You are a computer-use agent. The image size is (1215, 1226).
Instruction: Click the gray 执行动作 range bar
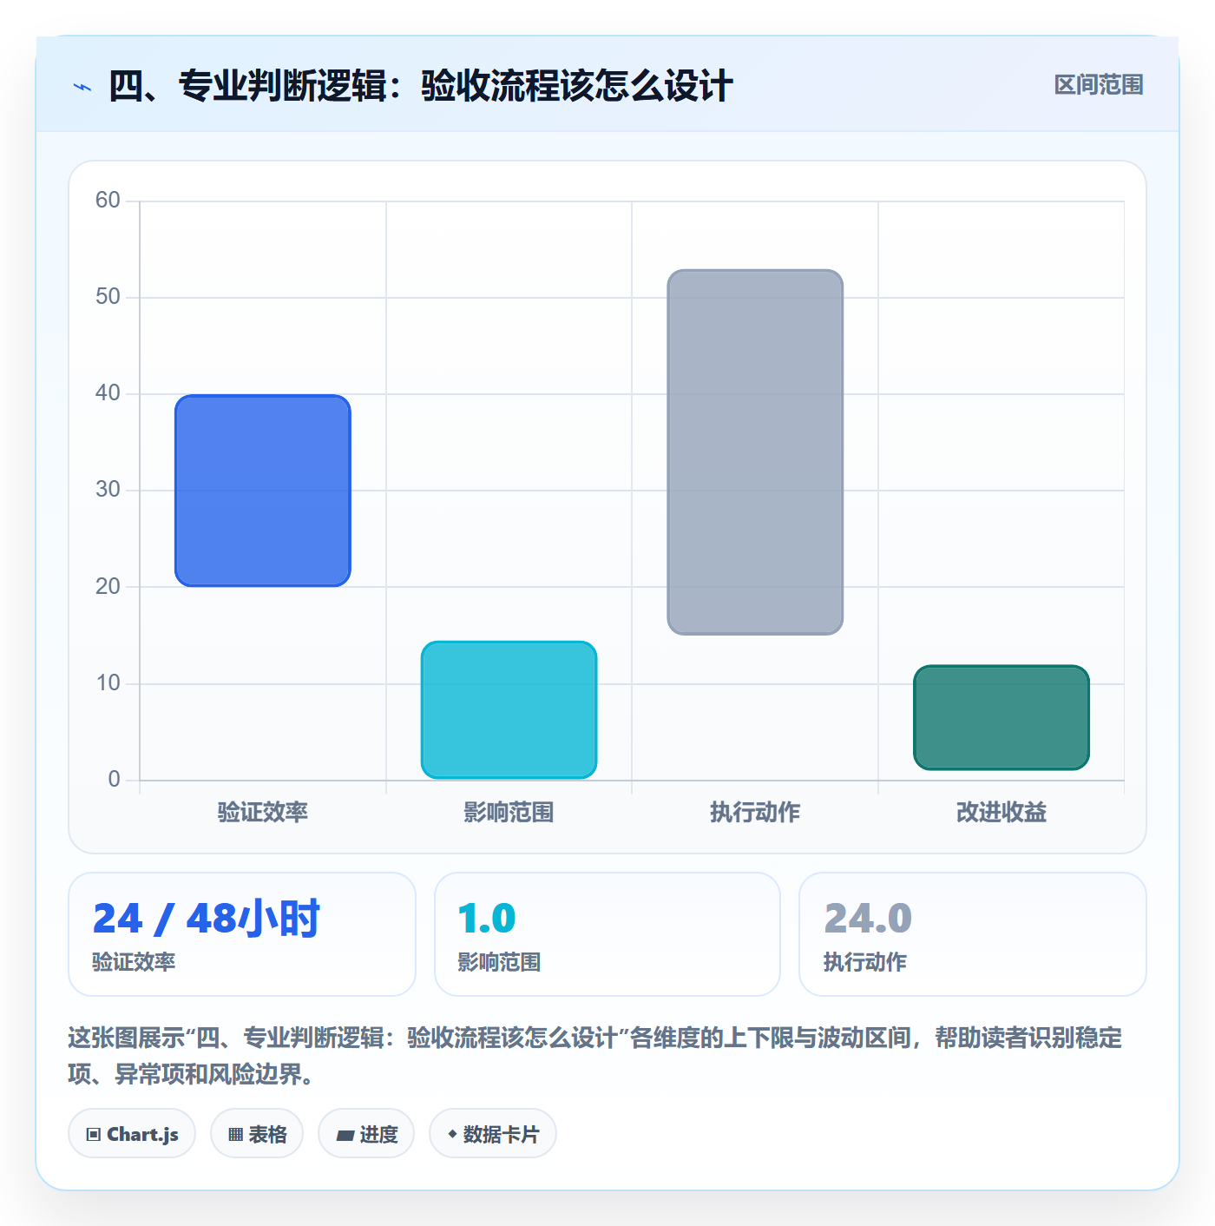pos(755,452)
